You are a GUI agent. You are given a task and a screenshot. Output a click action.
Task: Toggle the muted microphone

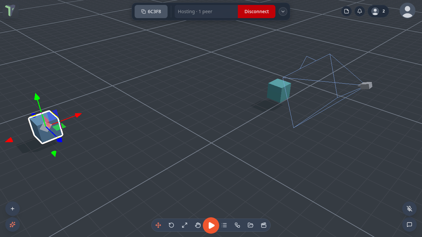point(409,209)
